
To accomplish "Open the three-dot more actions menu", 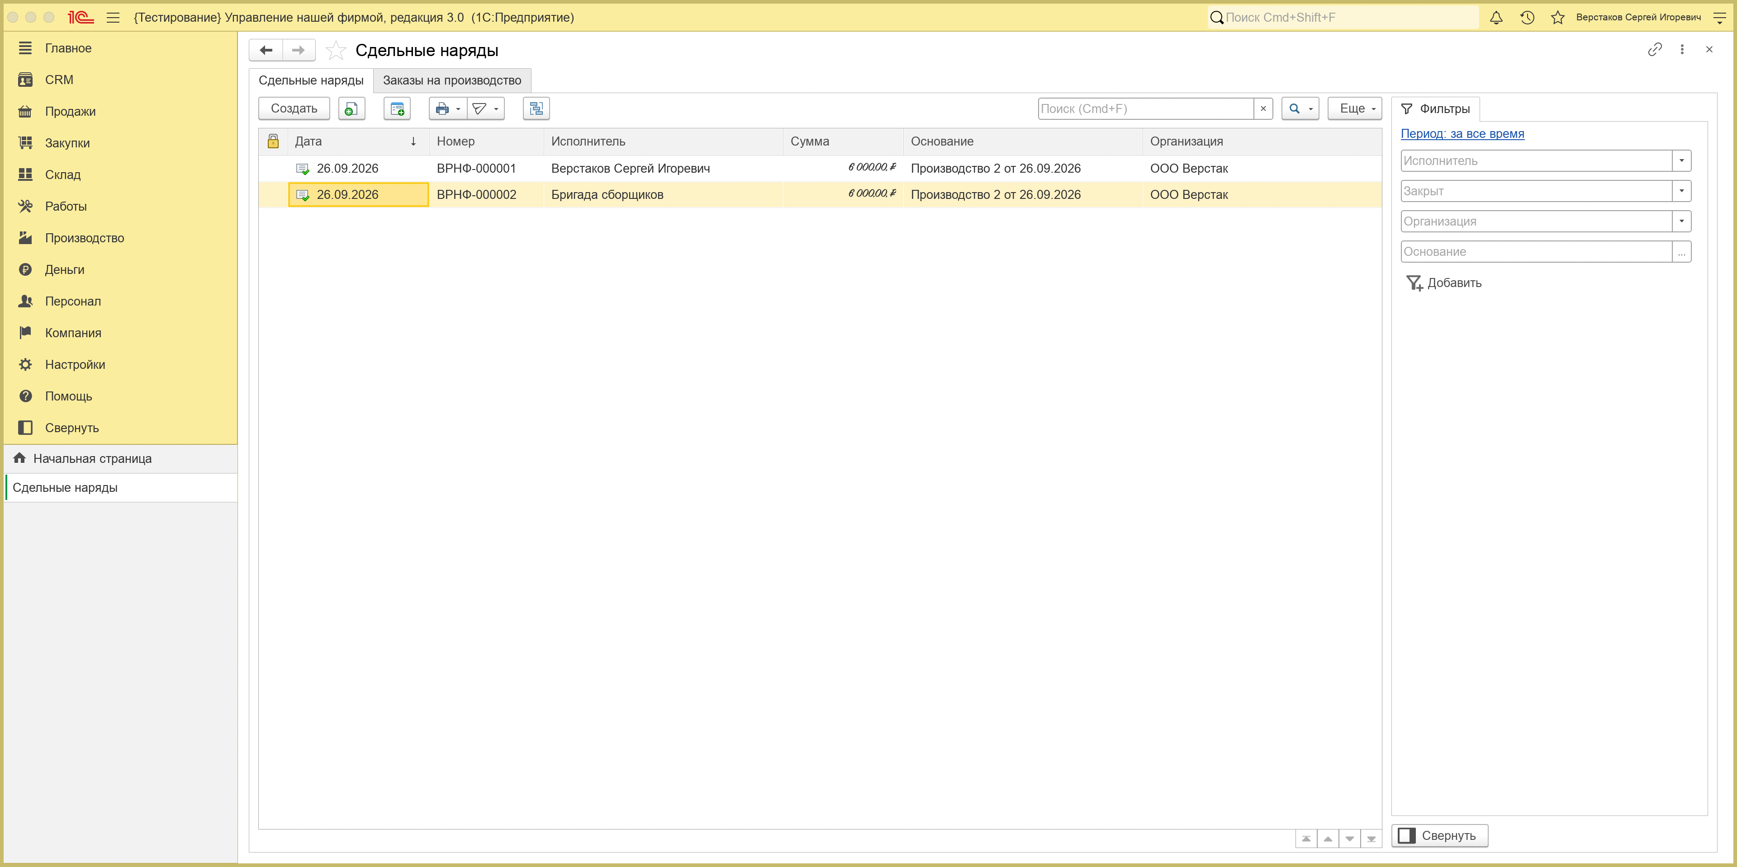I will [1682, 49].
